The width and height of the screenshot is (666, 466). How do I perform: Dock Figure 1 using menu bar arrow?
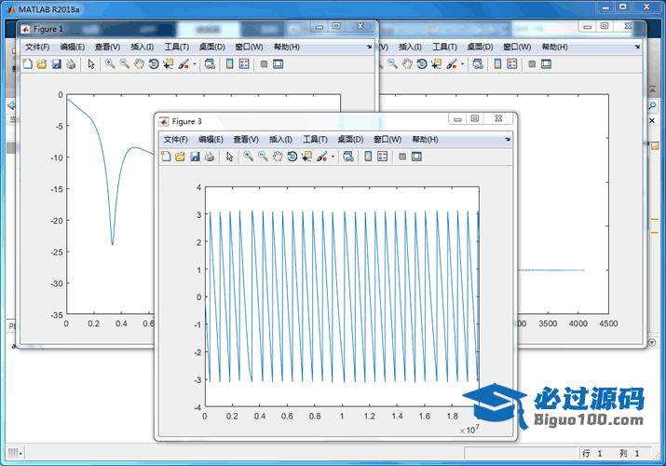pyautogui.click(x=369, y=47)
